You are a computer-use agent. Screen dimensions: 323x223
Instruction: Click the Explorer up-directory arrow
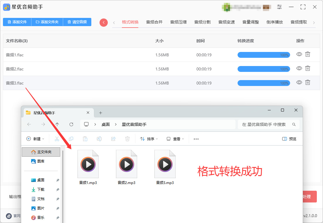(57, 124)
